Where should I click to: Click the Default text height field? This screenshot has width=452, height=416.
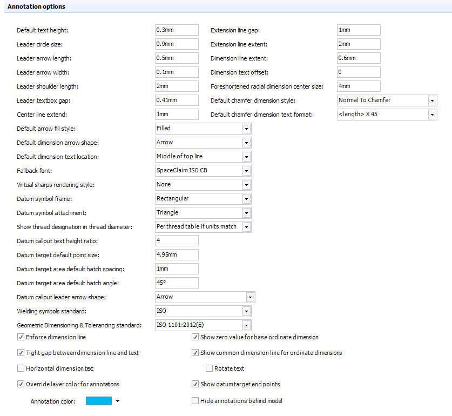pyautogui.click(x=177, y=30)
